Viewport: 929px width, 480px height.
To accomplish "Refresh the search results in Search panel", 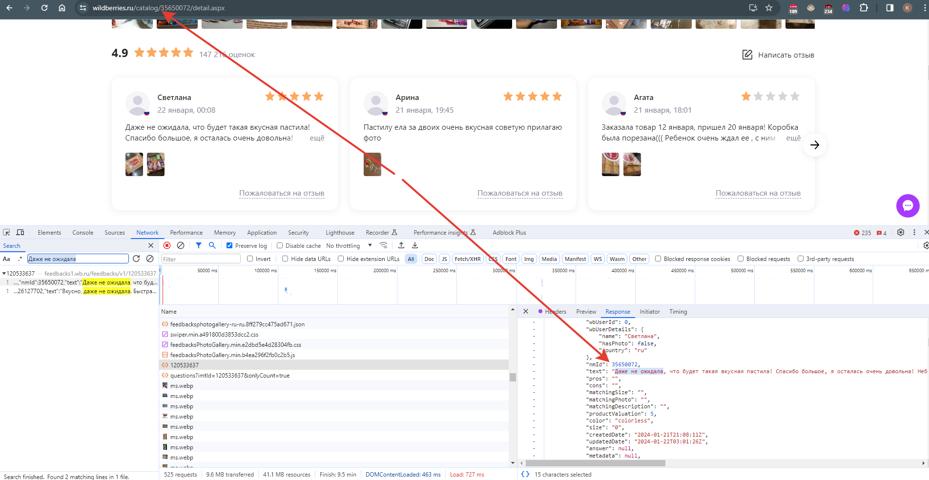I will pos(136,259).
